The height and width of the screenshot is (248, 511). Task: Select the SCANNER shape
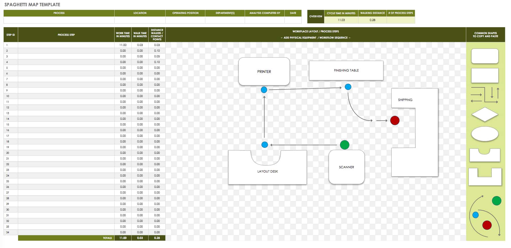pyautogui.click(x=346, y=167)
